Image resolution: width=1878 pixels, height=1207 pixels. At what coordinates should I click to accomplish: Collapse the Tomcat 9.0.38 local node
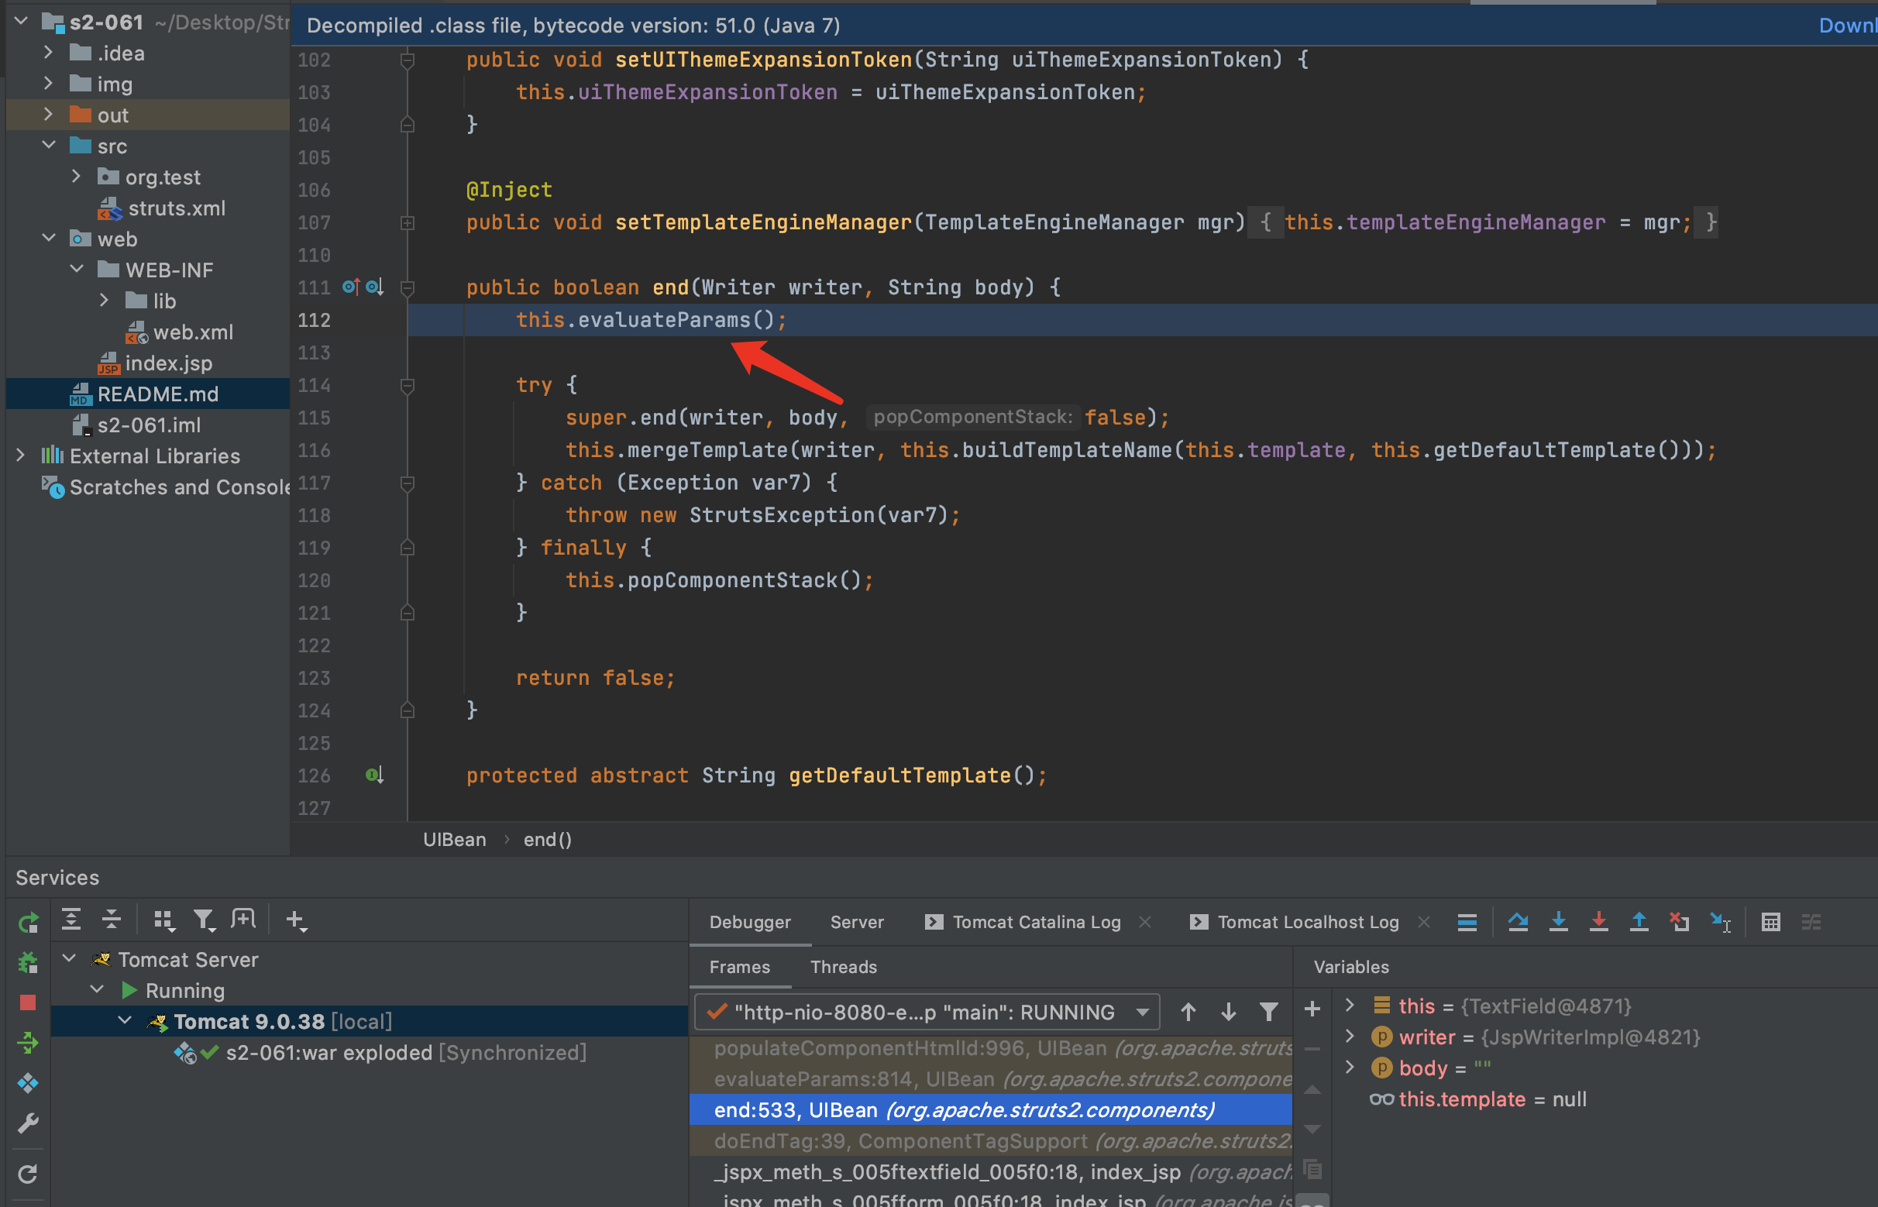(126, 1020)
